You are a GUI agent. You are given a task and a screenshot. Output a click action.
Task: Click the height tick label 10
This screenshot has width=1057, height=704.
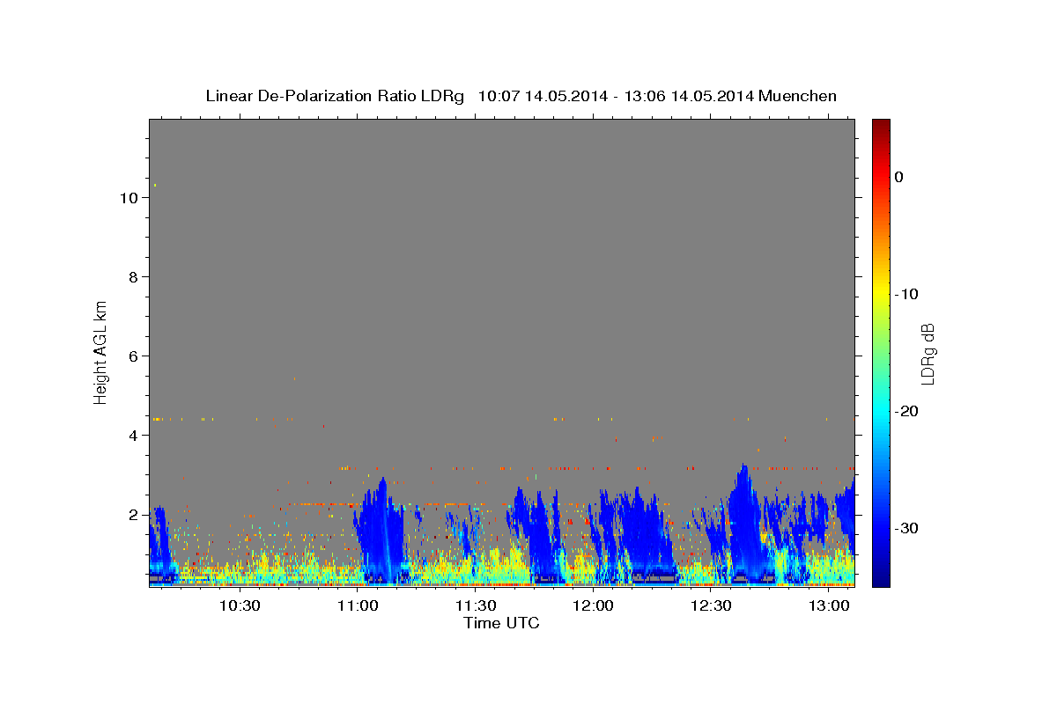[129, 197]
